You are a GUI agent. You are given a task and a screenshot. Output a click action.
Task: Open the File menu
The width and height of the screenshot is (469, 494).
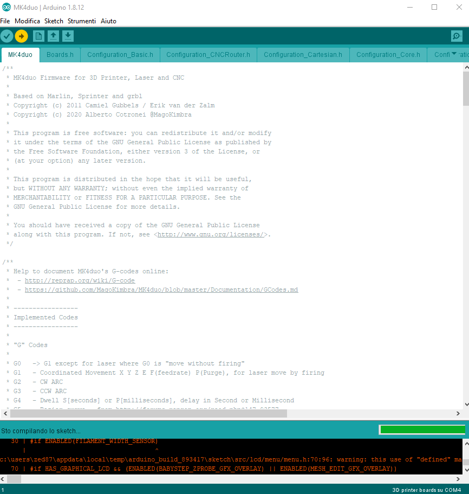click(5, 21)
